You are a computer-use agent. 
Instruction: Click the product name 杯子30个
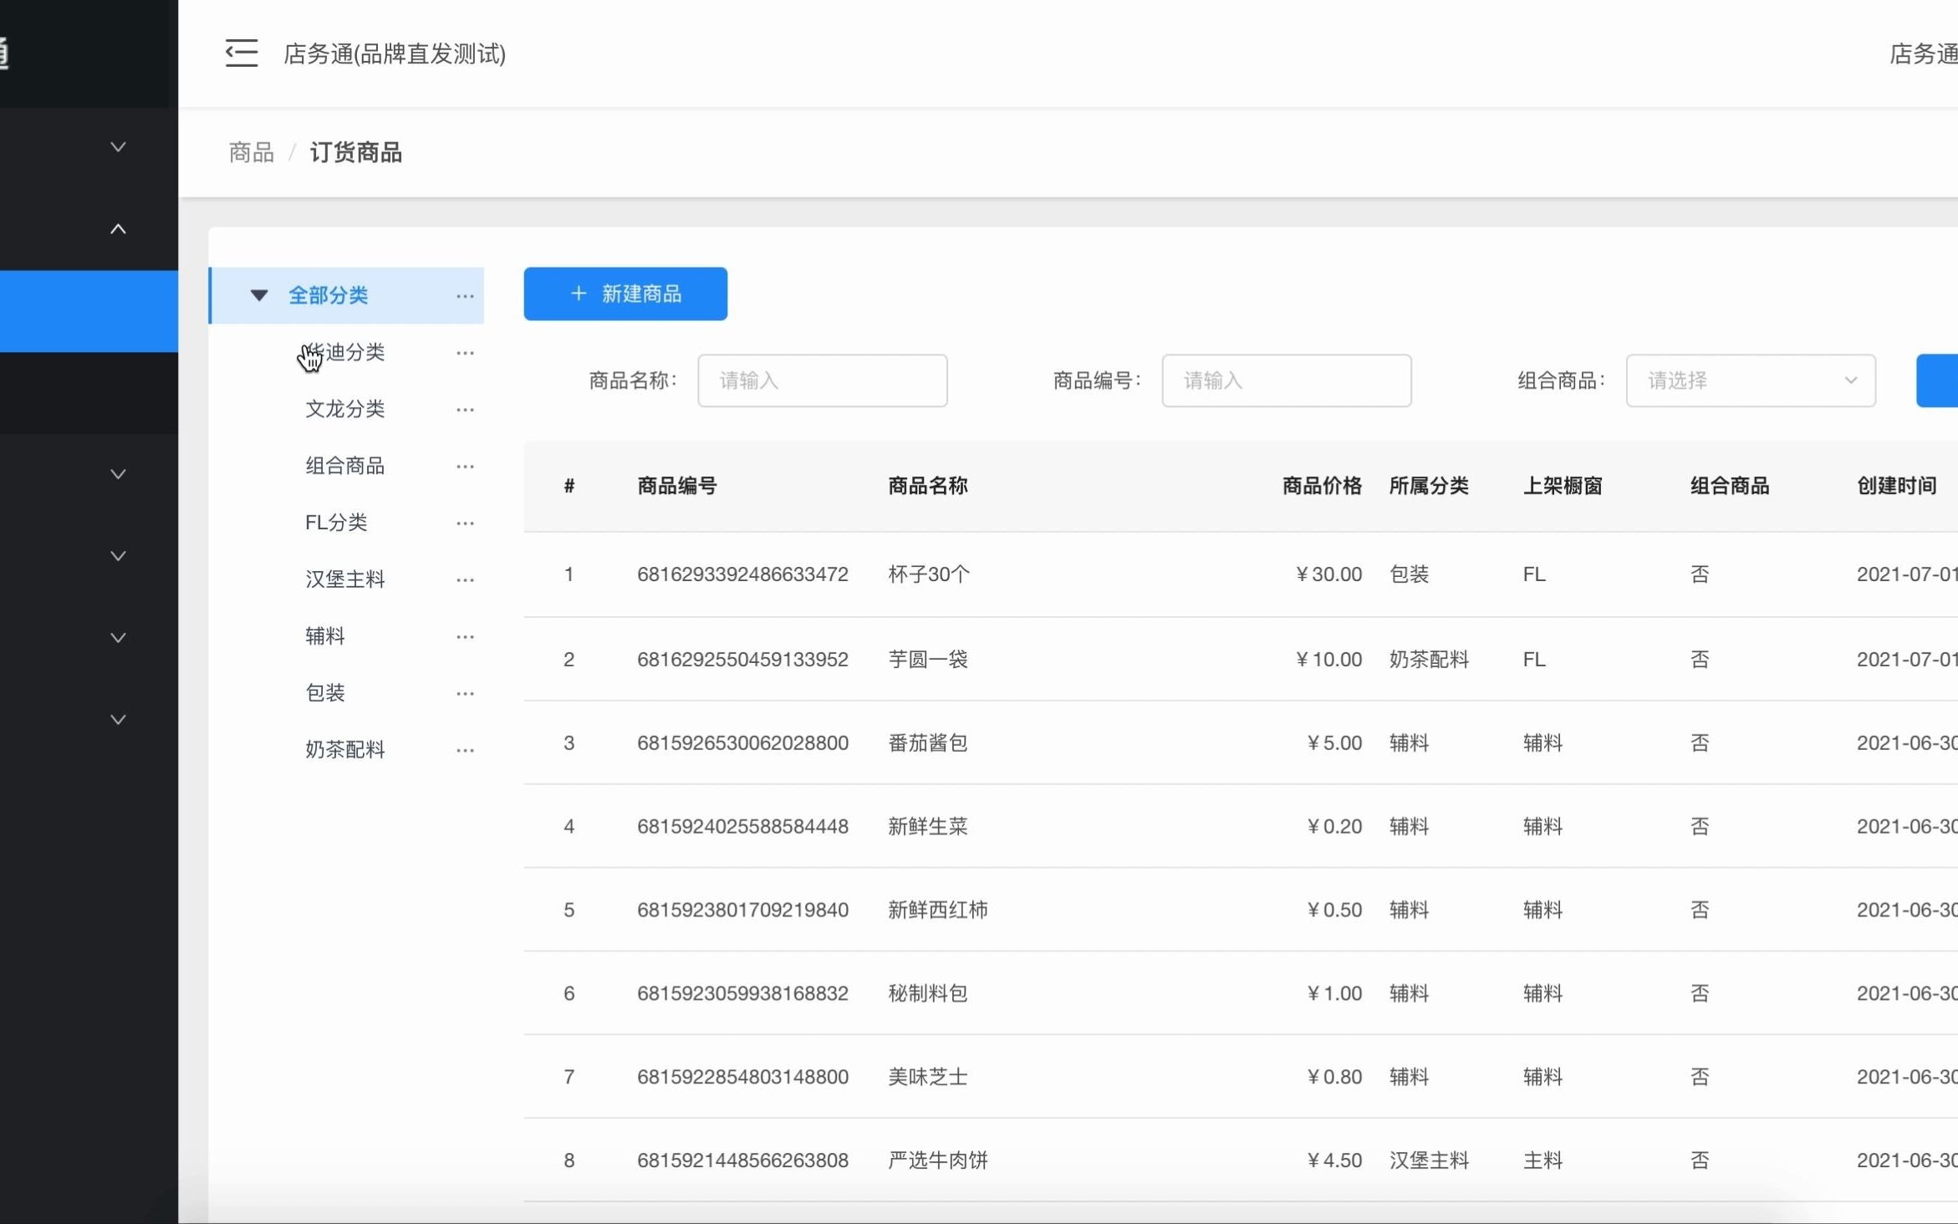pyautogui.click(x=929, y=574)
